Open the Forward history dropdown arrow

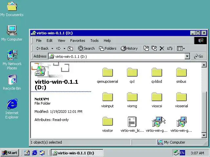(x=64, y=48)
